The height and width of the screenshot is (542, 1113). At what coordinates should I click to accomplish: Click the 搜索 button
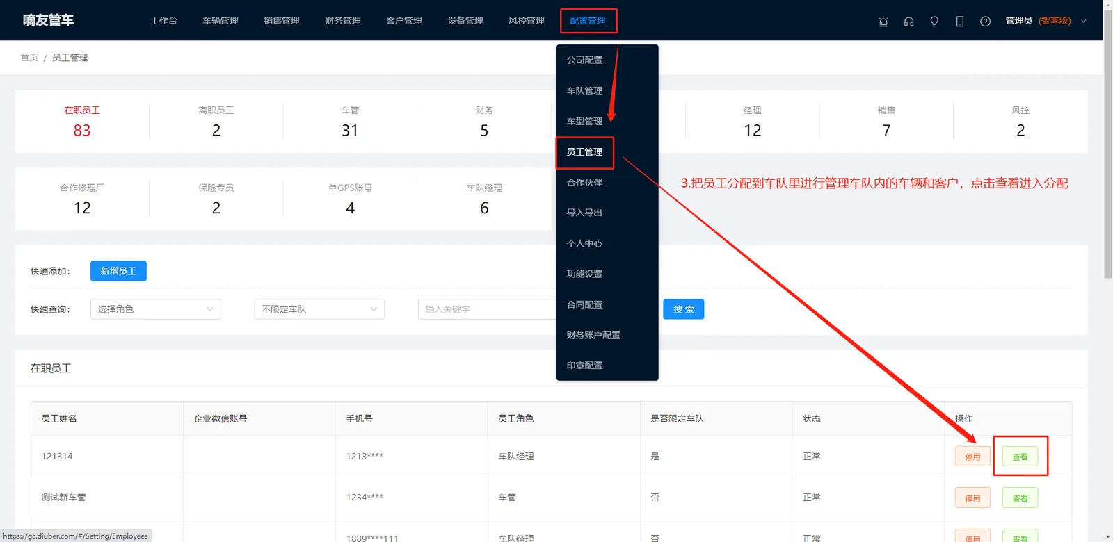pyautogui.click(x=683, y=309)
